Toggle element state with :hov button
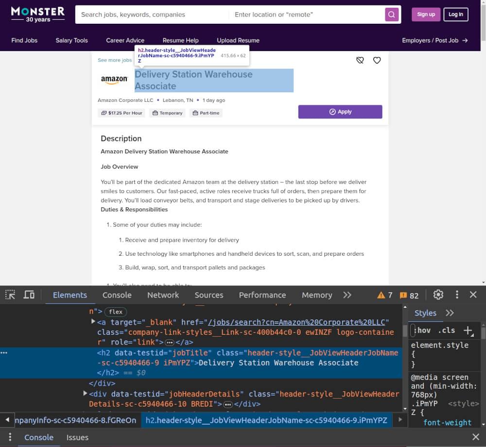This screenshot has height=447, width=486. [x=422, y=331]
